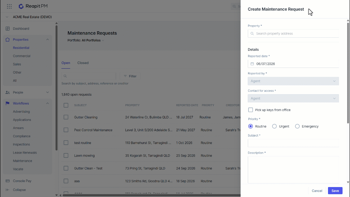Switch to the Closed tab
This screenshot has height=197, width=350.
coord(83,63)
